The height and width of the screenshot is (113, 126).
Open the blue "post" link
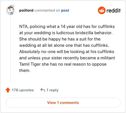(x=65, y=10)
